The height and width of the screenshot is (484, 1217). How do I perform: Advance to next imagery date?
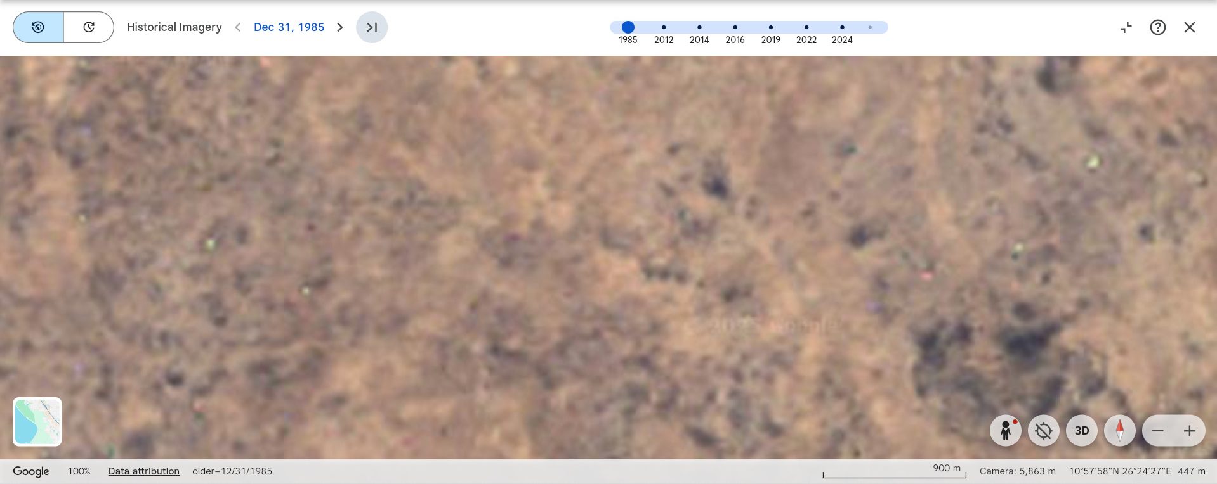tap(340, 27)
